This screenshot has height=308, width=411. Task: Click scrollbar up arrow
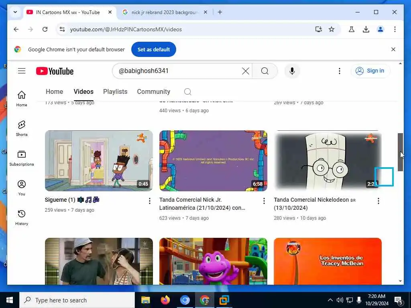pyautogui.click(x=400, y=64)
